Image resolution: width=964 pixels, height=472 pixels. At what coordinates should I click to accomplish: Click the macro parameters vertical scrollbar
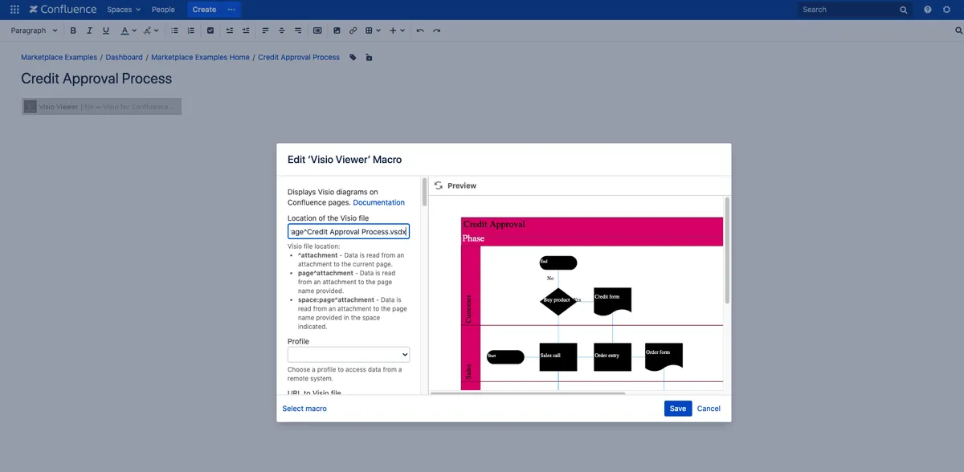[x=424, y=193]
